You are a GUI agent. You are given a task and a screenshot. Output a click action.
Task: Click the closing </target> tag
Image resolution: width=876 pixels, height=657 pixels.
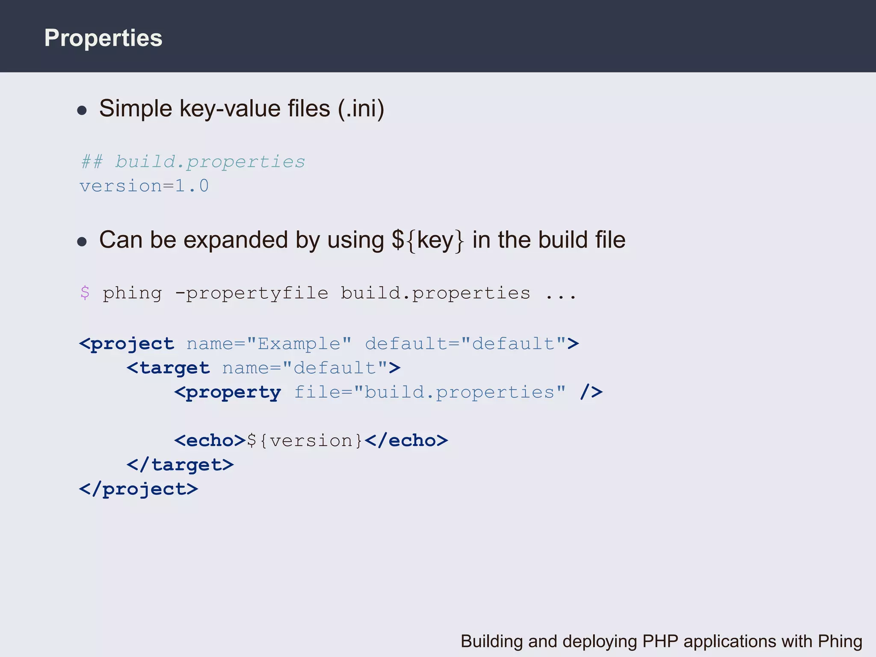[180, 465]
